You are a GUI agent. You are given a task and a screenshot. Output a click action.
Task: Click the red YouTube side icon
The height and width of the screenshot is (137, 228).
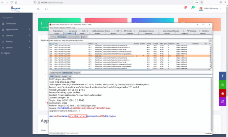223,93
